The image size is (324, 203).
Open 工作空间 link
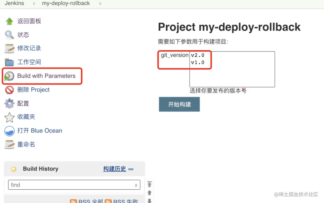[29, 62]
